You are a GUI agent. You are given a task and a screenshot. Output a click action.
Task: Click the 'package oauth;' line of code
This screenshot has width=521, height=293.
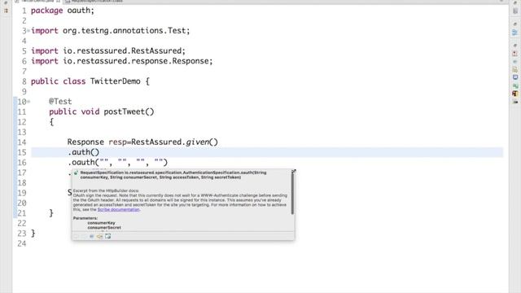(63, 11)
